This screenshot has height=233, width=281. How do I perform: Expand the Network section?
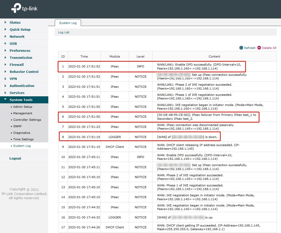(x=17, y=36)
